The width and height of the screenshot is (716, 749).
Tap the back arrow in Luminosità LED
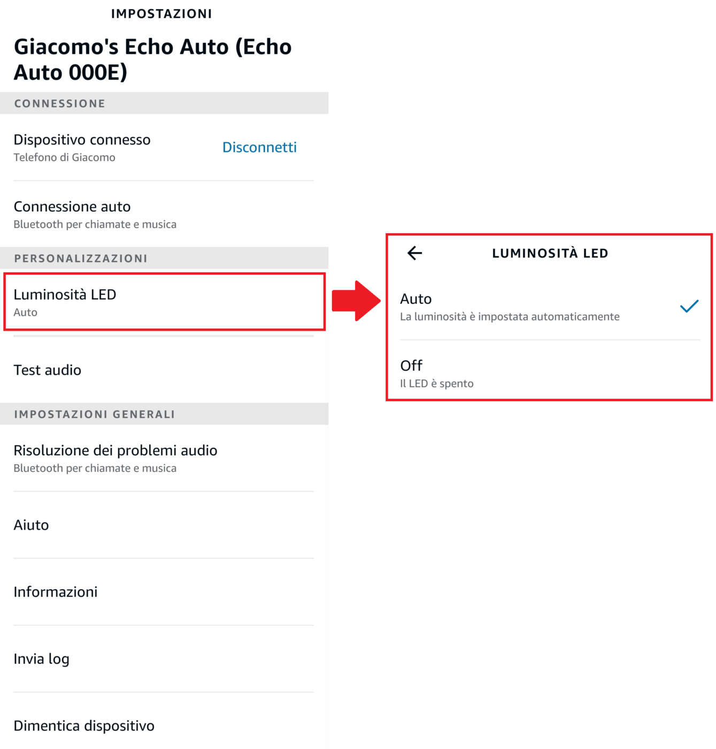pyautogui.click(x=414, y=253)
